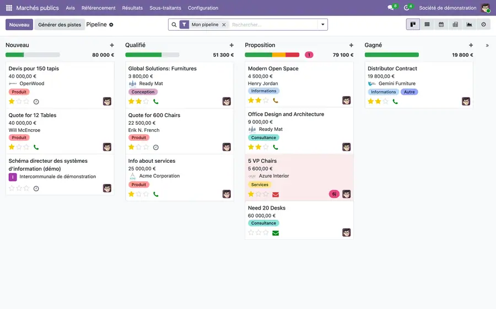Open the search options dropdown arrow
This screenshot has height=309, width=496.
click(x=322, y=24)
